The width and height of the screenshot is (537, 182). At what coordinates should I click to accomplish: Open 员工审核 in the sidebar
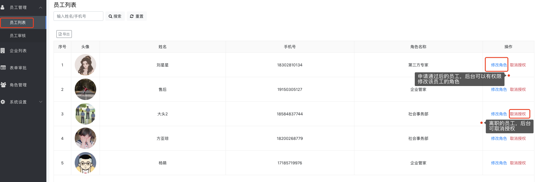coord(18,36)
